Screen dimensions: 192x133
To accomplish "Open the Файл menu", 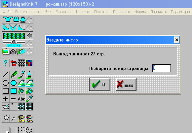I will (x=7, y=12).
